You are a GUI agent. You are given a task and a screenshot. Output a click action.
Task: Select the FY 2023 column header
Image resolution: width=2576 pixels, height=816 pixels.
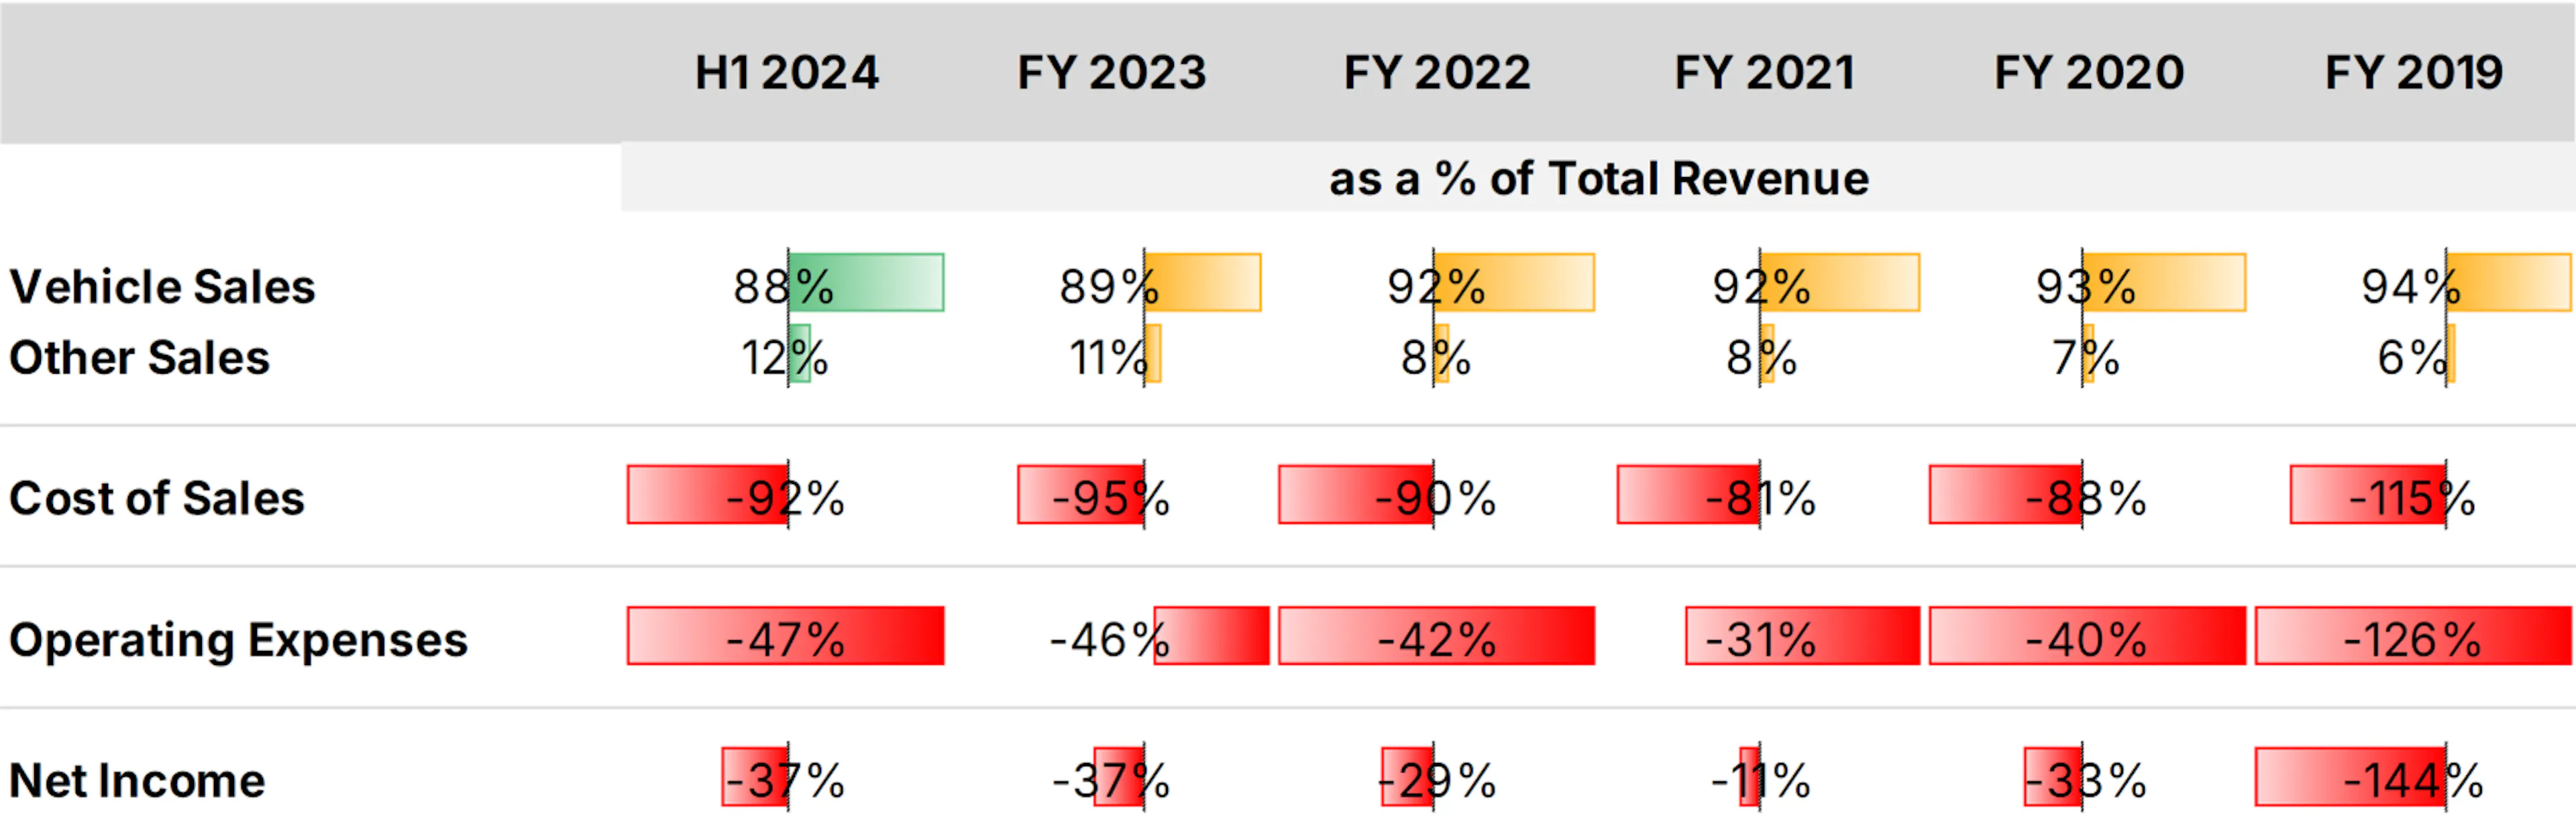[1111, 73]
